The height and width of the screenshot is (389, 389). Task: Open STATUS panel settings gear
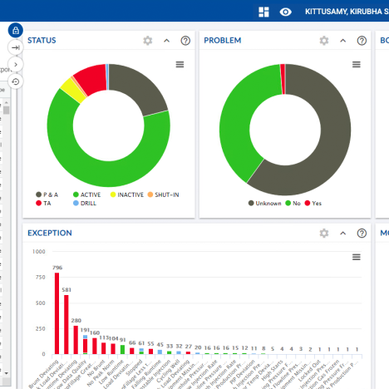(148, 41)
